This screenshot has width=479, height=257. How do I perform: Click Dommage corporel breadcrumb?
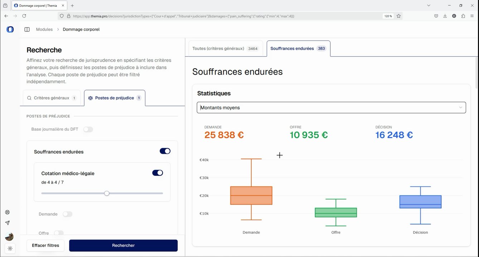coord(81,29)
